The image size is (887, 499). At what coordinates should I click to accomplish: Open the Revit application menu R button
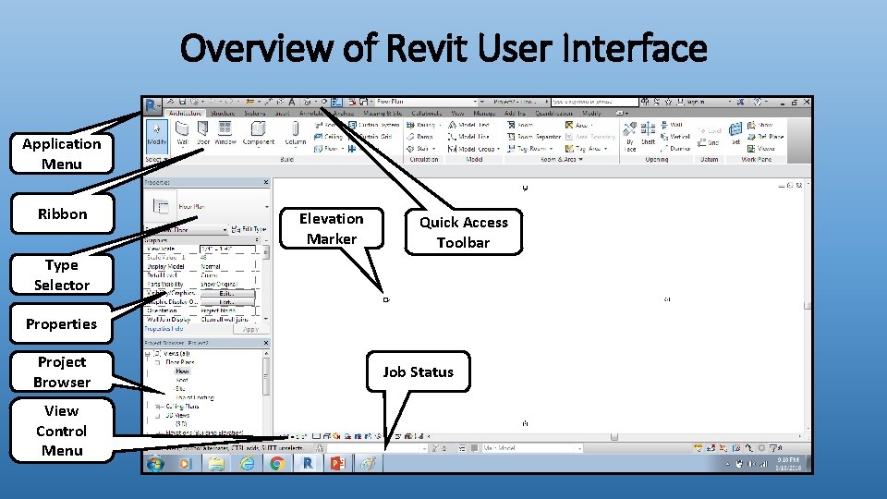pos(152,105)
